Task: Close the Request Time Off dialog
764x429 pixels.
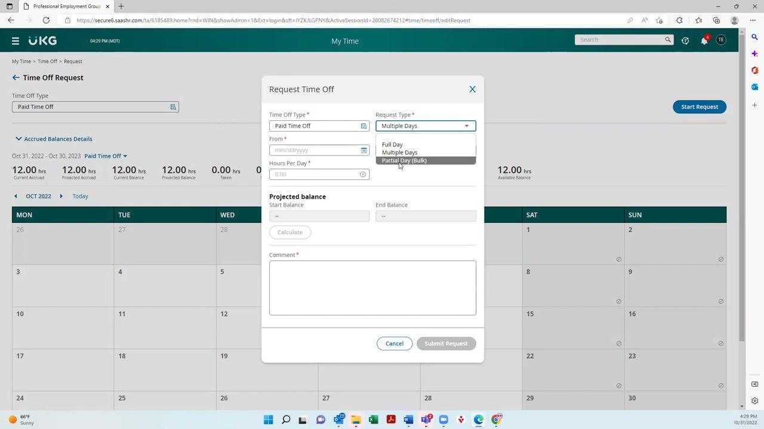Action: point(472,89)
